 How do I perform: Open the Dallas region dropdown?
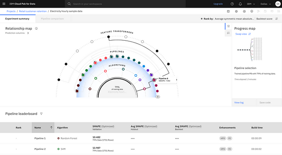point(265,4)
